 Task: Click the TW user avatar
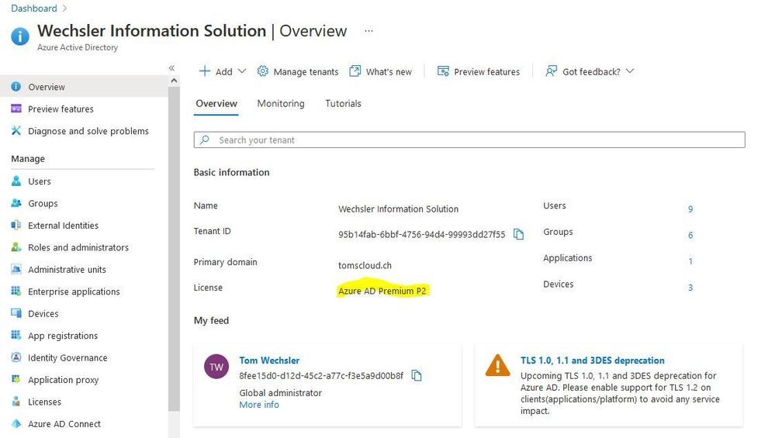pos(216,367)
